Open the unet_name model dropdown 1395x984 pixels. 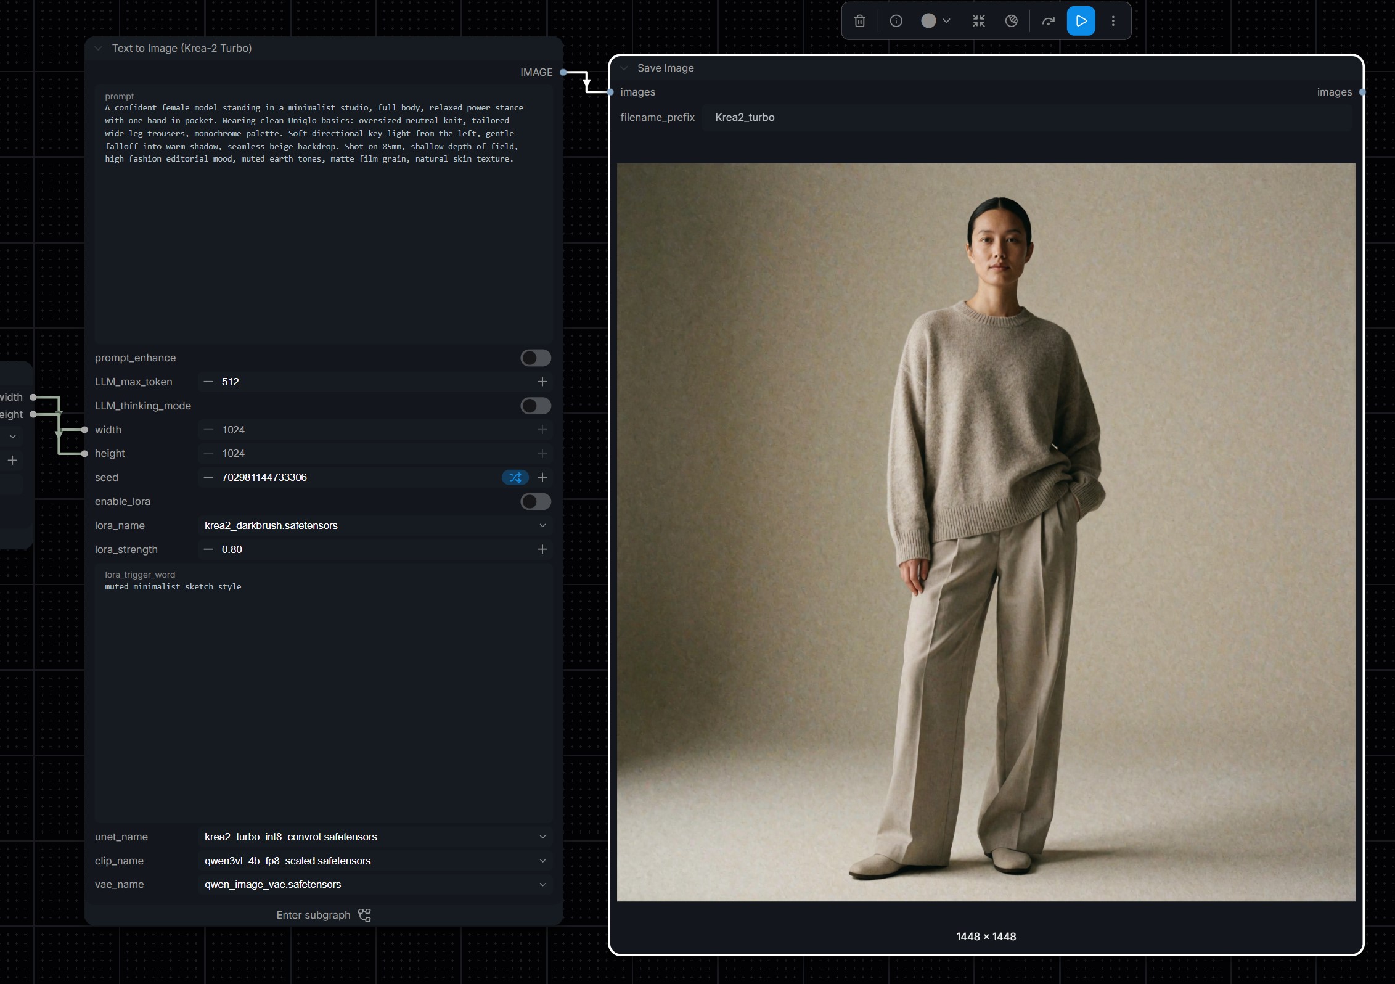pyautogui.click(x=375, y=837)
